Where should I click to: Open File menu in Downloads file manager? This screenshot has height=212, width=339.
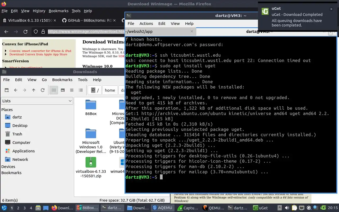(x=6, y=79)
